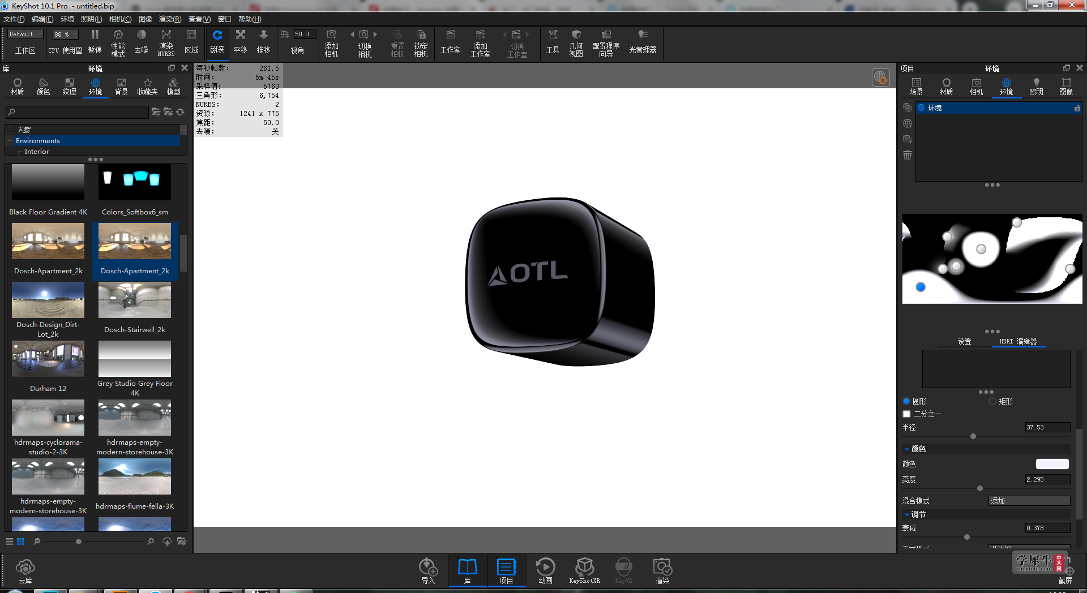
Task: Select Durham 12 environment thumbnail
Action: coord(48,359)
